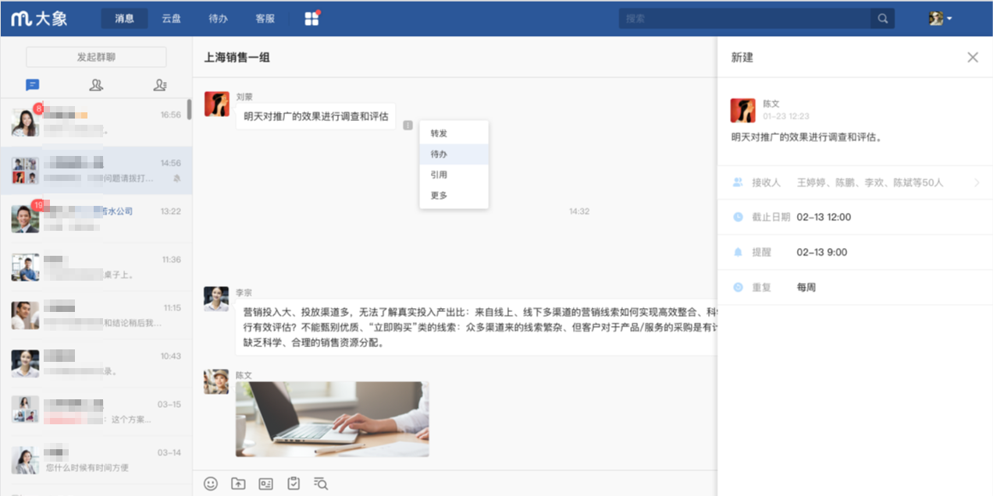Click 李宗's long marketing message
993x496 pixels.
[476, 327]
